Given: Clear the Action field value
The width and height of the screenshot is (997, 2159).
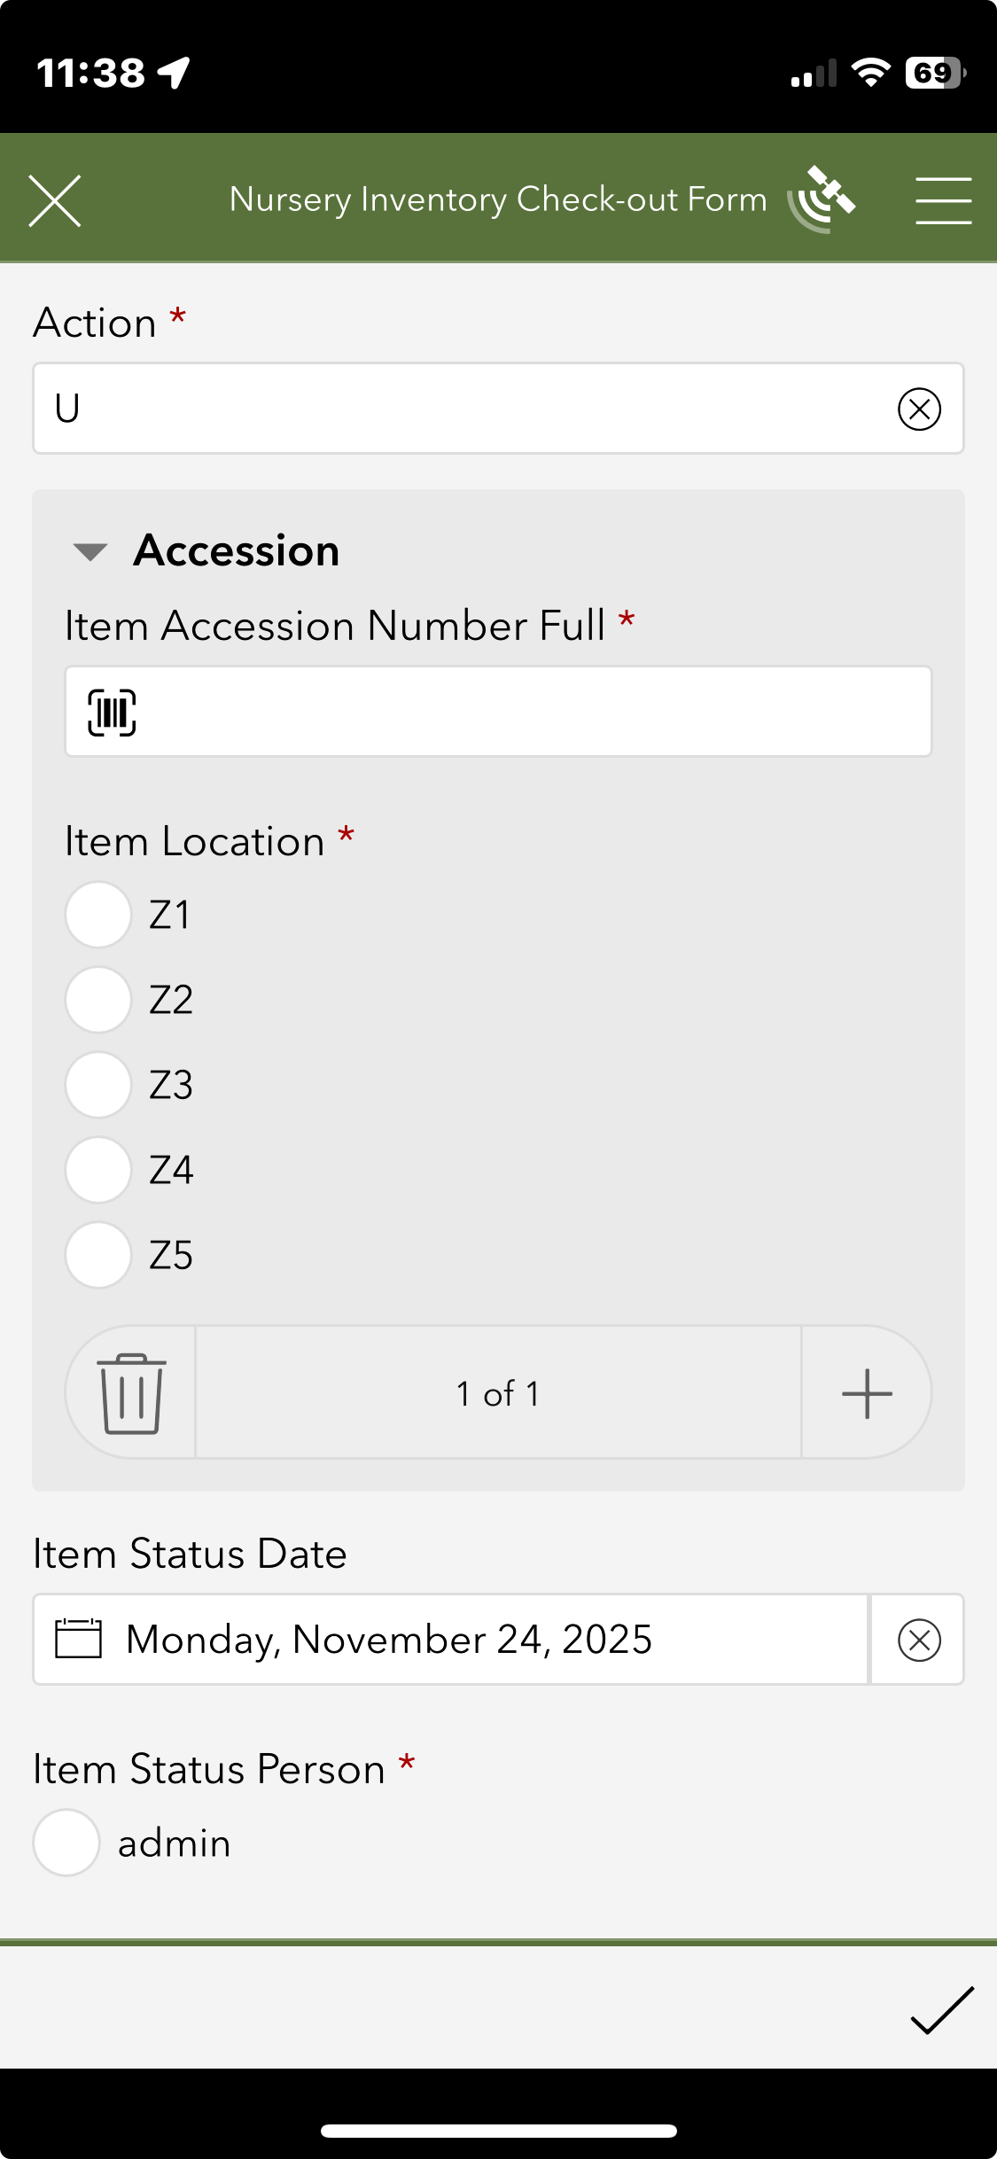Looking at the screenshot, I should tap(920, 409).
